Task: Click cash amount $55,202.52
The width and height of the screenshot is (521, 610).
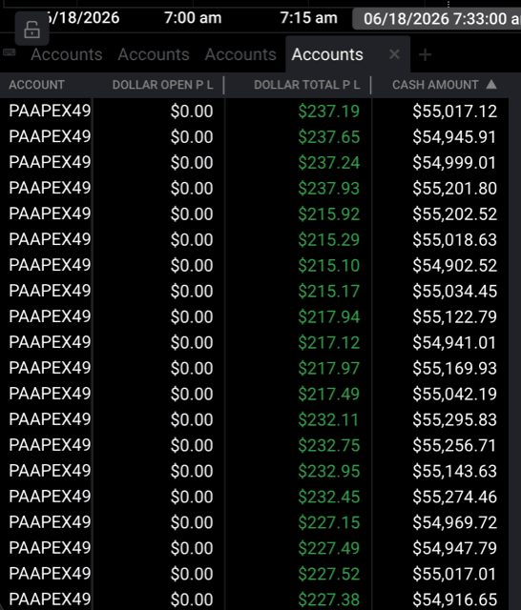Action: coord(455,213)
